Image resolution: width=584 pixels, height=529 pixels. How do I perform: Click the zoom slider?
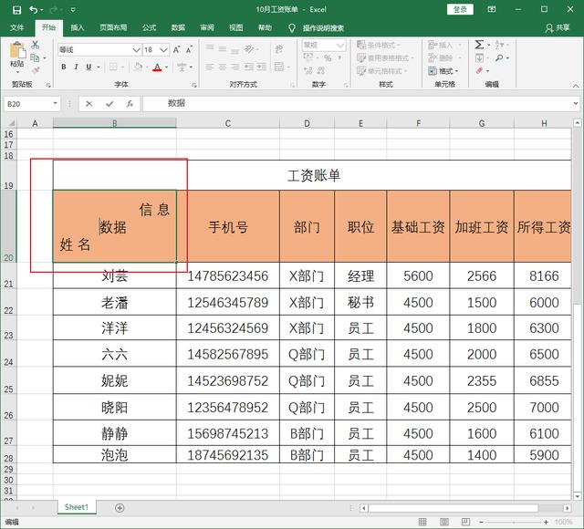click(513, 523)
